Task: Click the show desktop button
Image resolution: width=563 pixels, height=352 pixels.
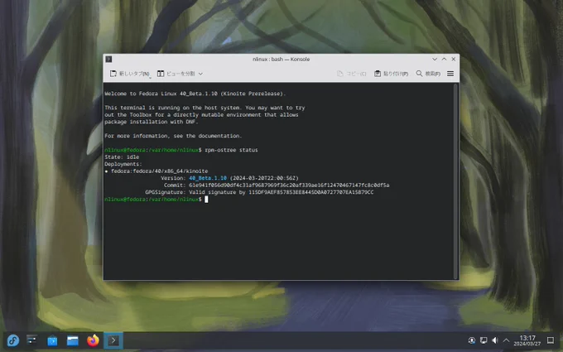Action: tap(551, 340)
